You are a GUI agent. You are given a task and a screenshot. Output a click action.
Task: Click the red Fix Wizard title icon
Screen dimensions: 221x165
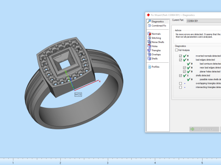[148, 15]
